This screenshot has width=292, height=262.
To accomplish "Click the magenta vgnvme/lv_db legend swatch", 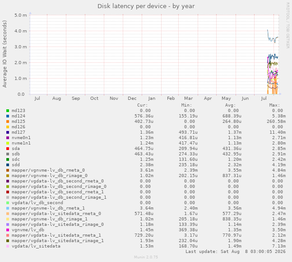I will click(x=8, y=230).
